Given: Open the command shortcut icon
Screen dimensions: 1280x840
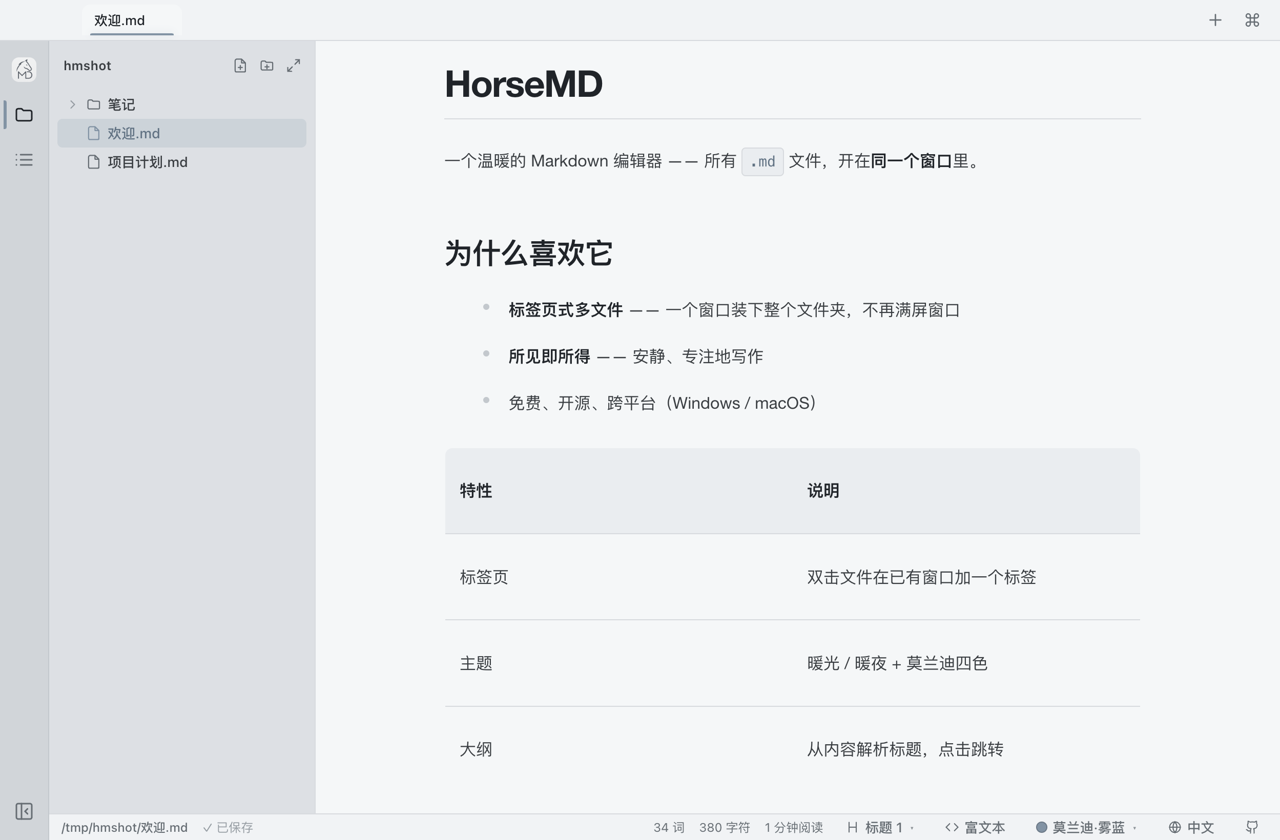Looking at the screenshot, I should (1252, 20).
